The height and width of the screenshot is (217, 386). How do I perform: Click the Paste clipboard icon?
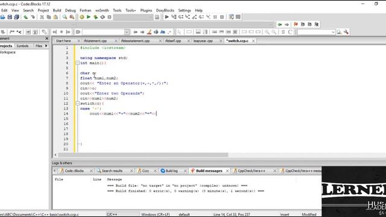pos(55,17)
